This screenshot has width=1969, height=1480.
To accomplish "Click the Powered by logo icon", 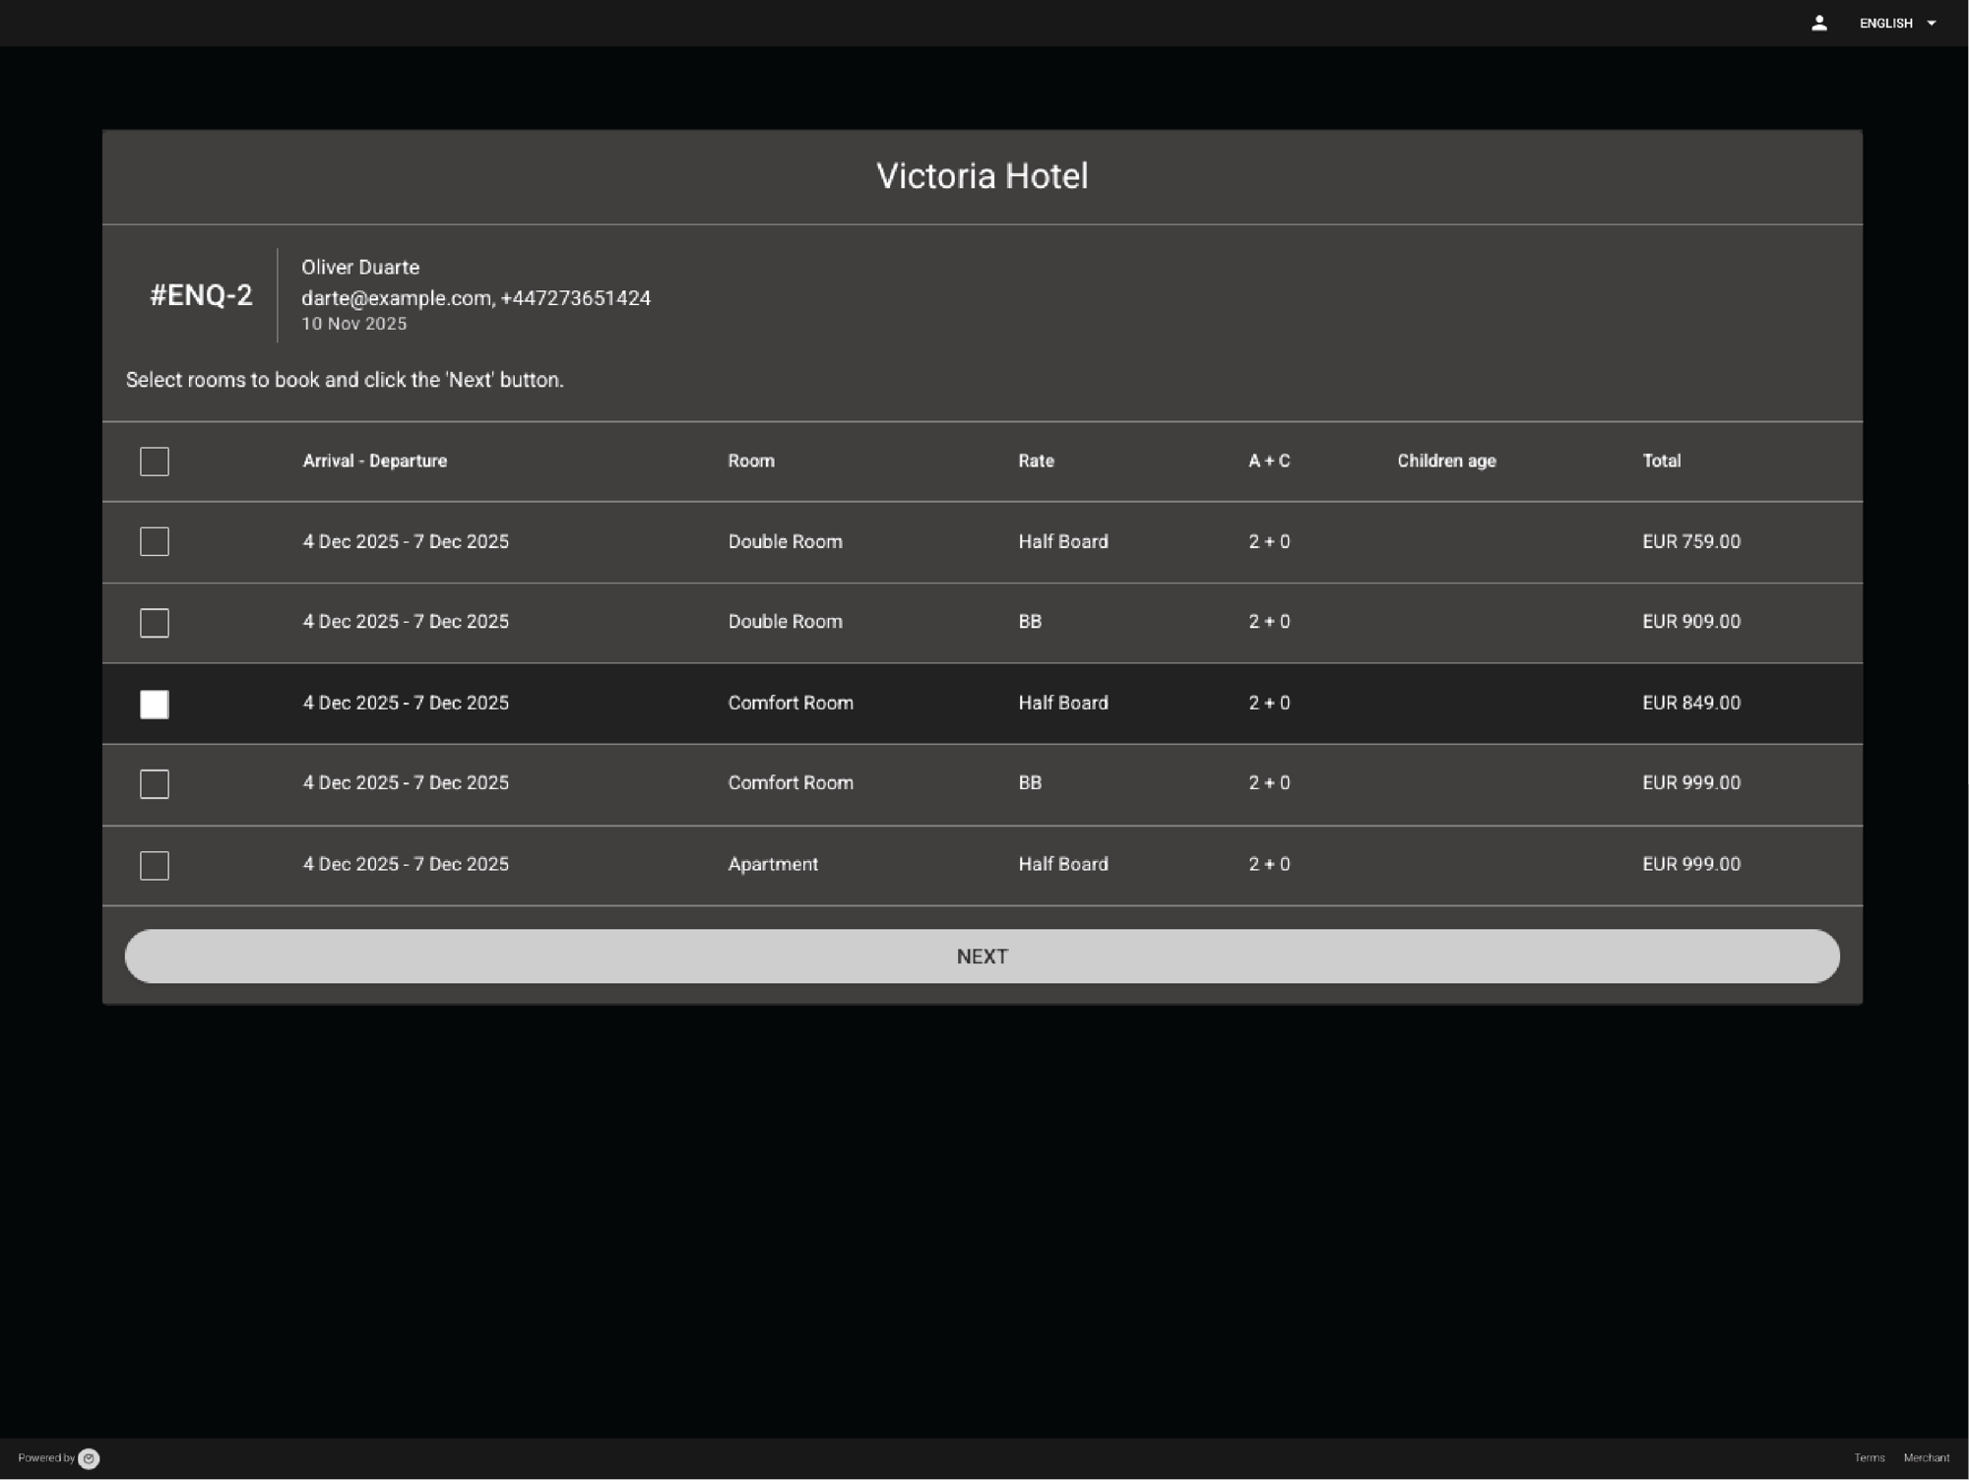I will pos(89,1457).
